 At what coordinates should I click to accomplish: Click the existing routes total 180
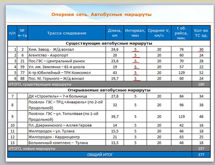click(x=201, y=84)
